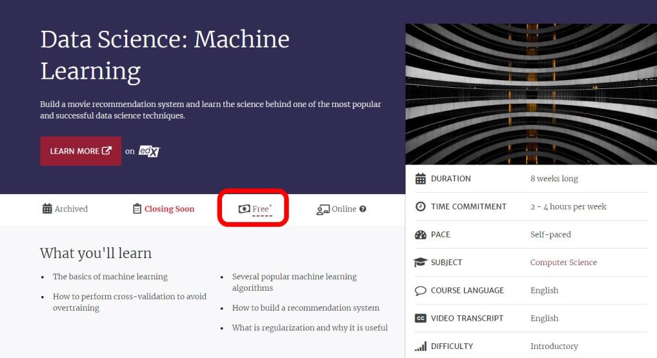This screenshot has width=657, height=358.
Task: Select the Closing Soon status text
Action: point(169,209)
